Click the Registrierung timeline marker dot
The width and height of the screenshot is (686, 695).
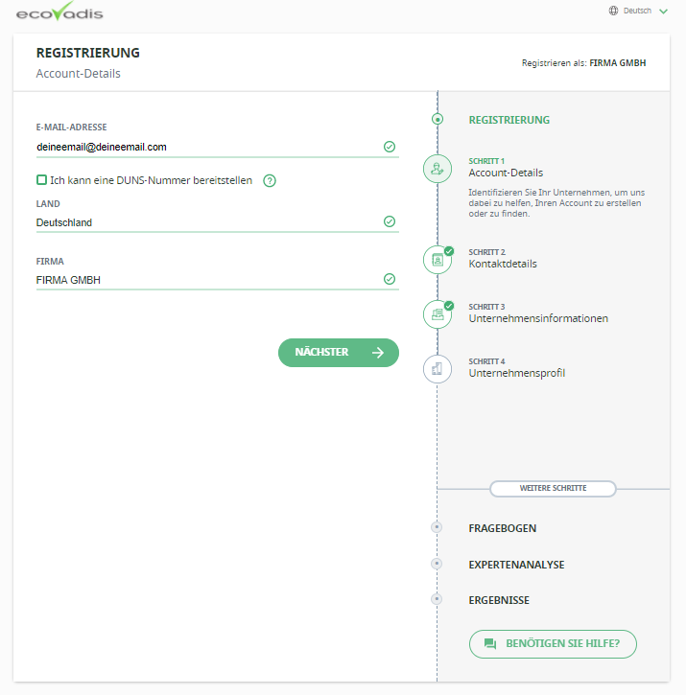pyautogui.click(x=438, y=119)
